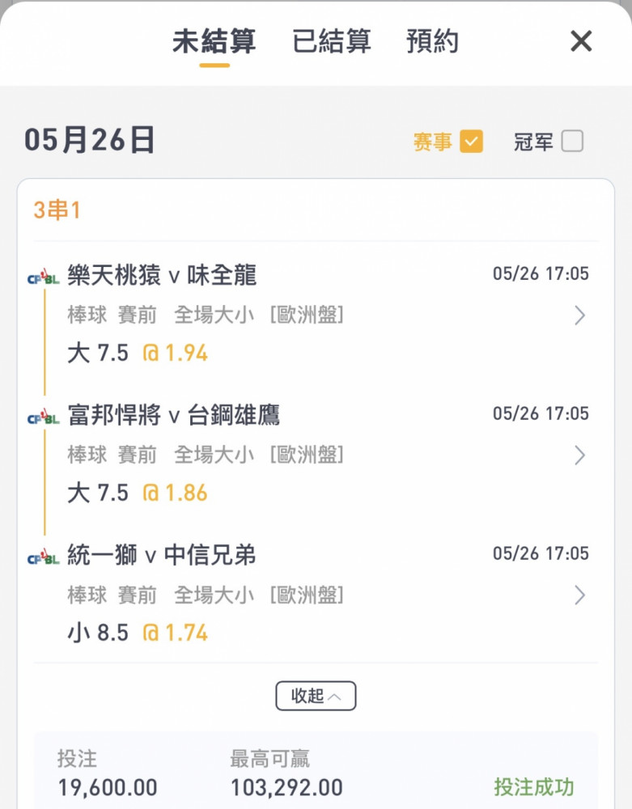The width and height of the screenshot is (632, 809).
Task: Click the 小 8.5 @1.74 selection
Action: (138, 633)
